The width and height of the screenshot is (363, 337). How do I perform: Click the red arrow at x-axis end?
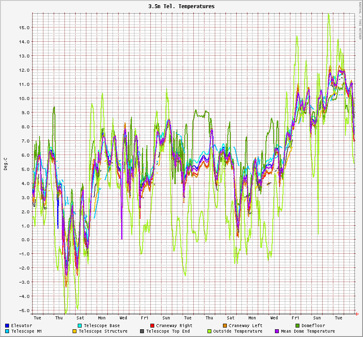click(357, 315)
